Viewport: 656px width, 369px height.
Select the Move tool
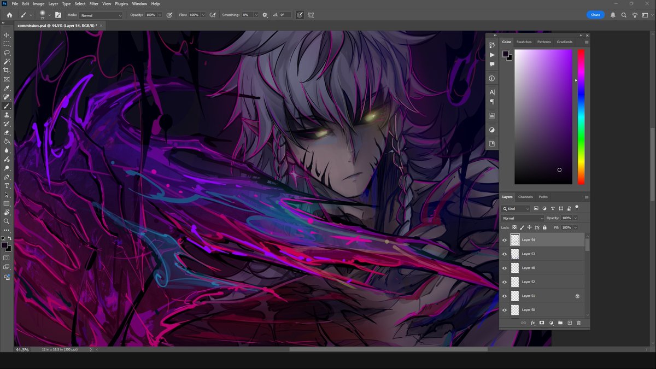[x=7, y=34]
